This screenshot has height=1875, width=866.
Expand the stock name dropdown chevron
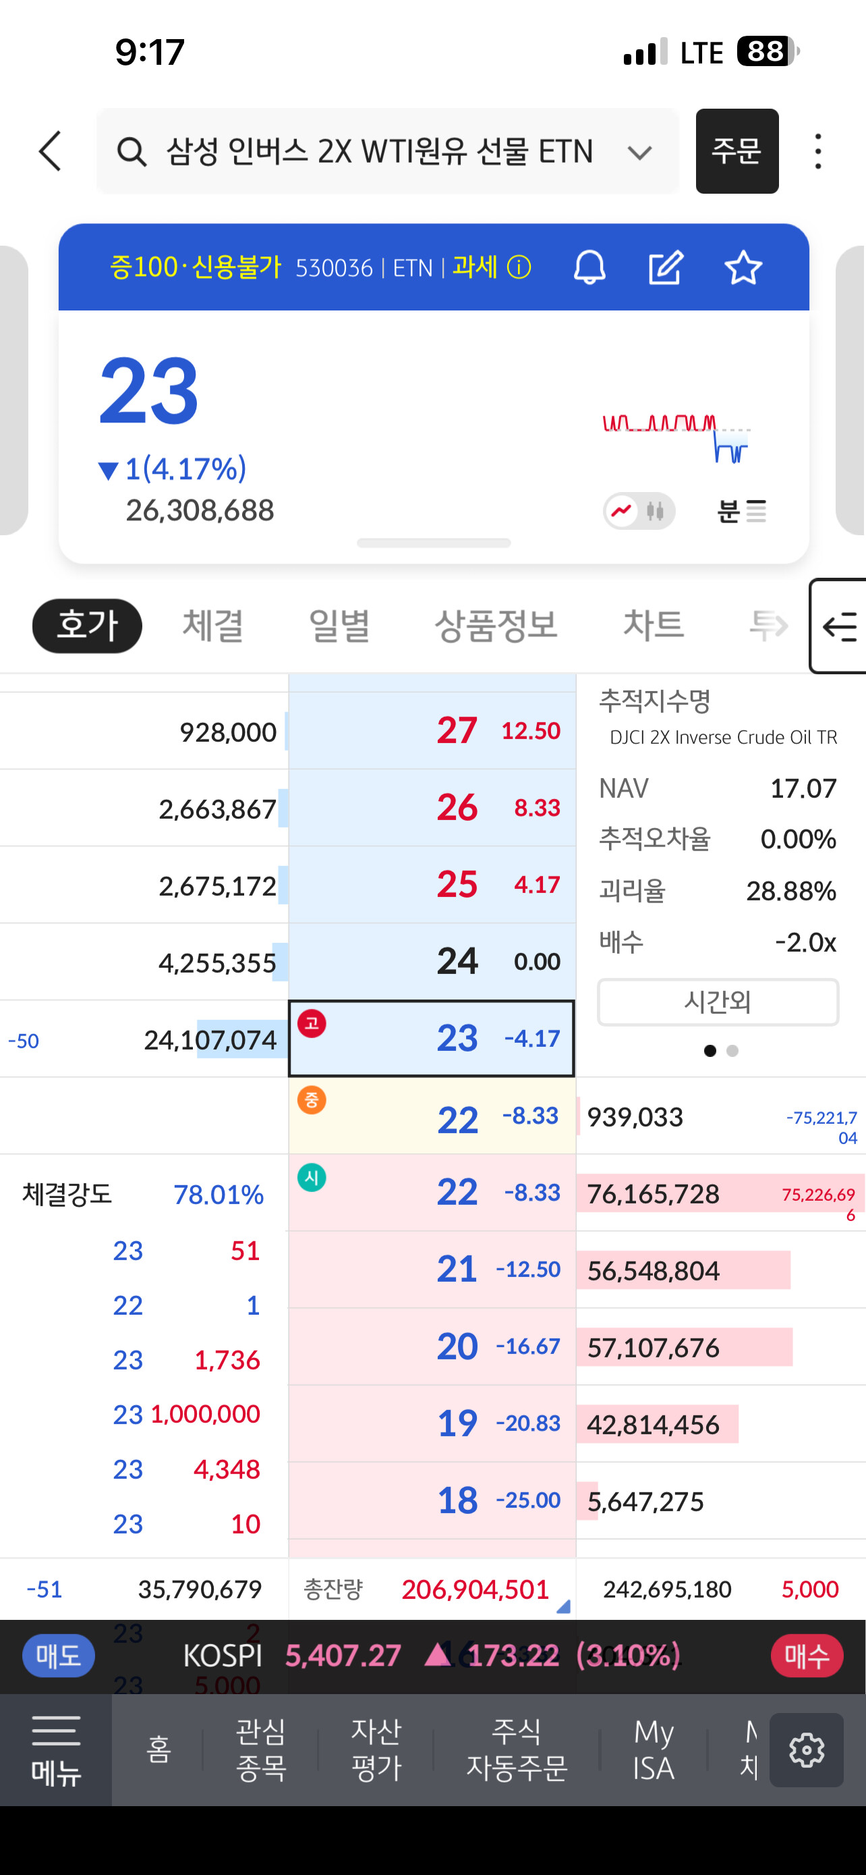(x=640, y=153)
